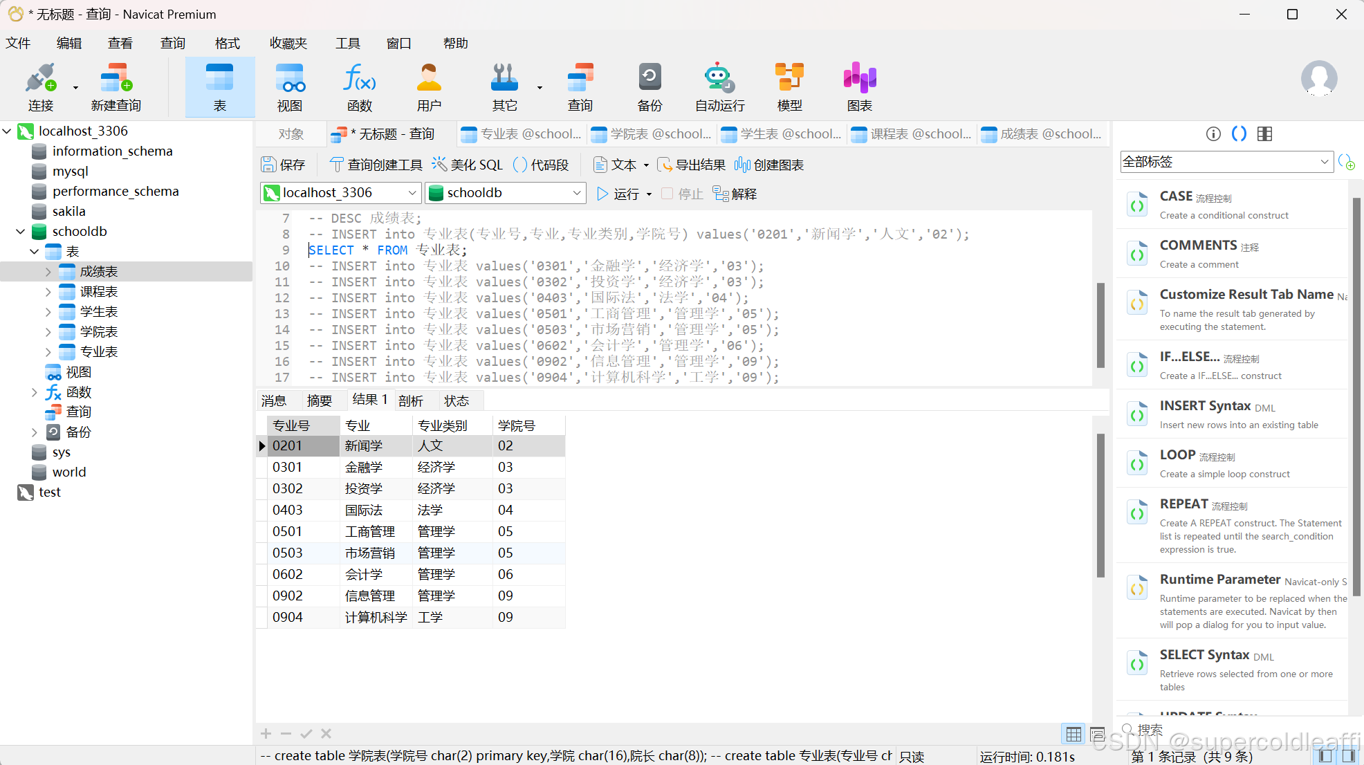Image resolution: width=1364 pixels, height=765 pixels.
Task: Click the 美化 SQL button
Action: tap(468, 165)
